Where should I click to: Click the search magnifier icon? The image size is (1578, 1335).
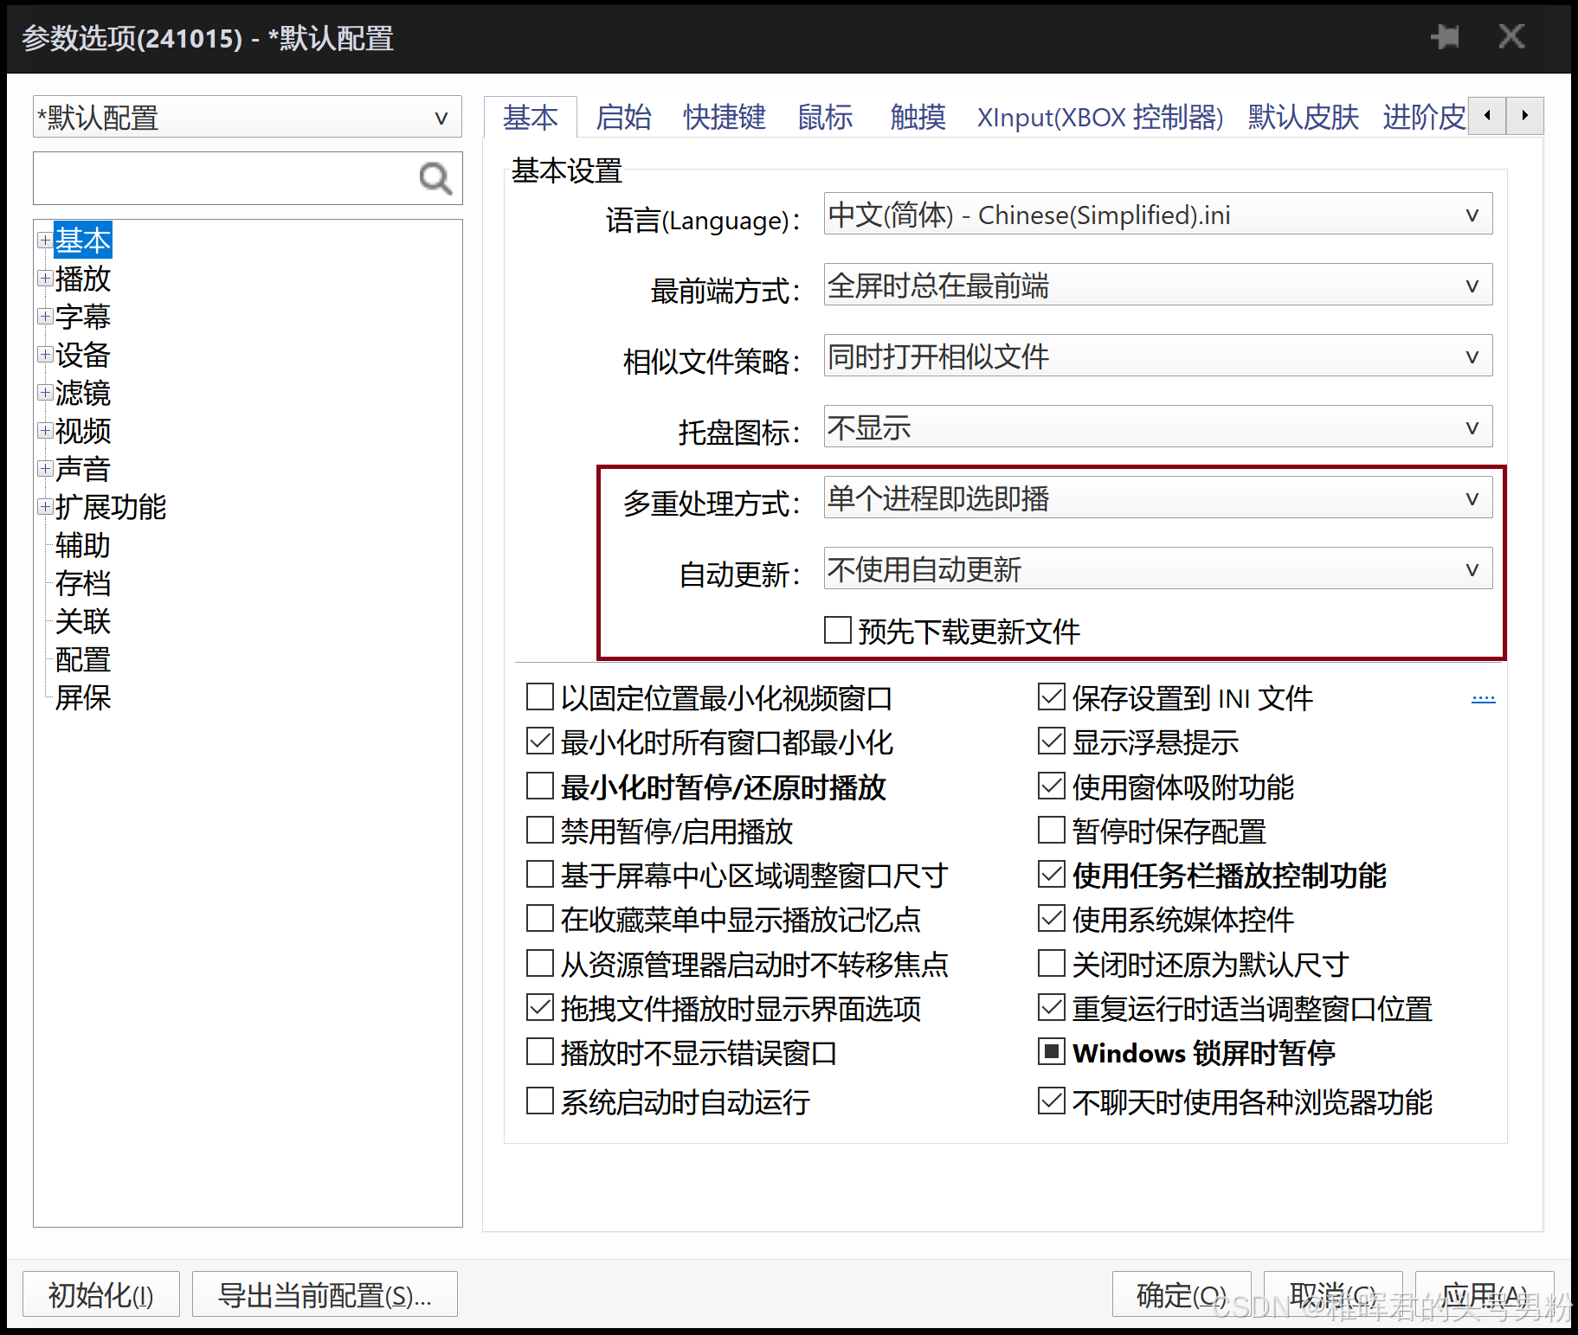[435, 179]
